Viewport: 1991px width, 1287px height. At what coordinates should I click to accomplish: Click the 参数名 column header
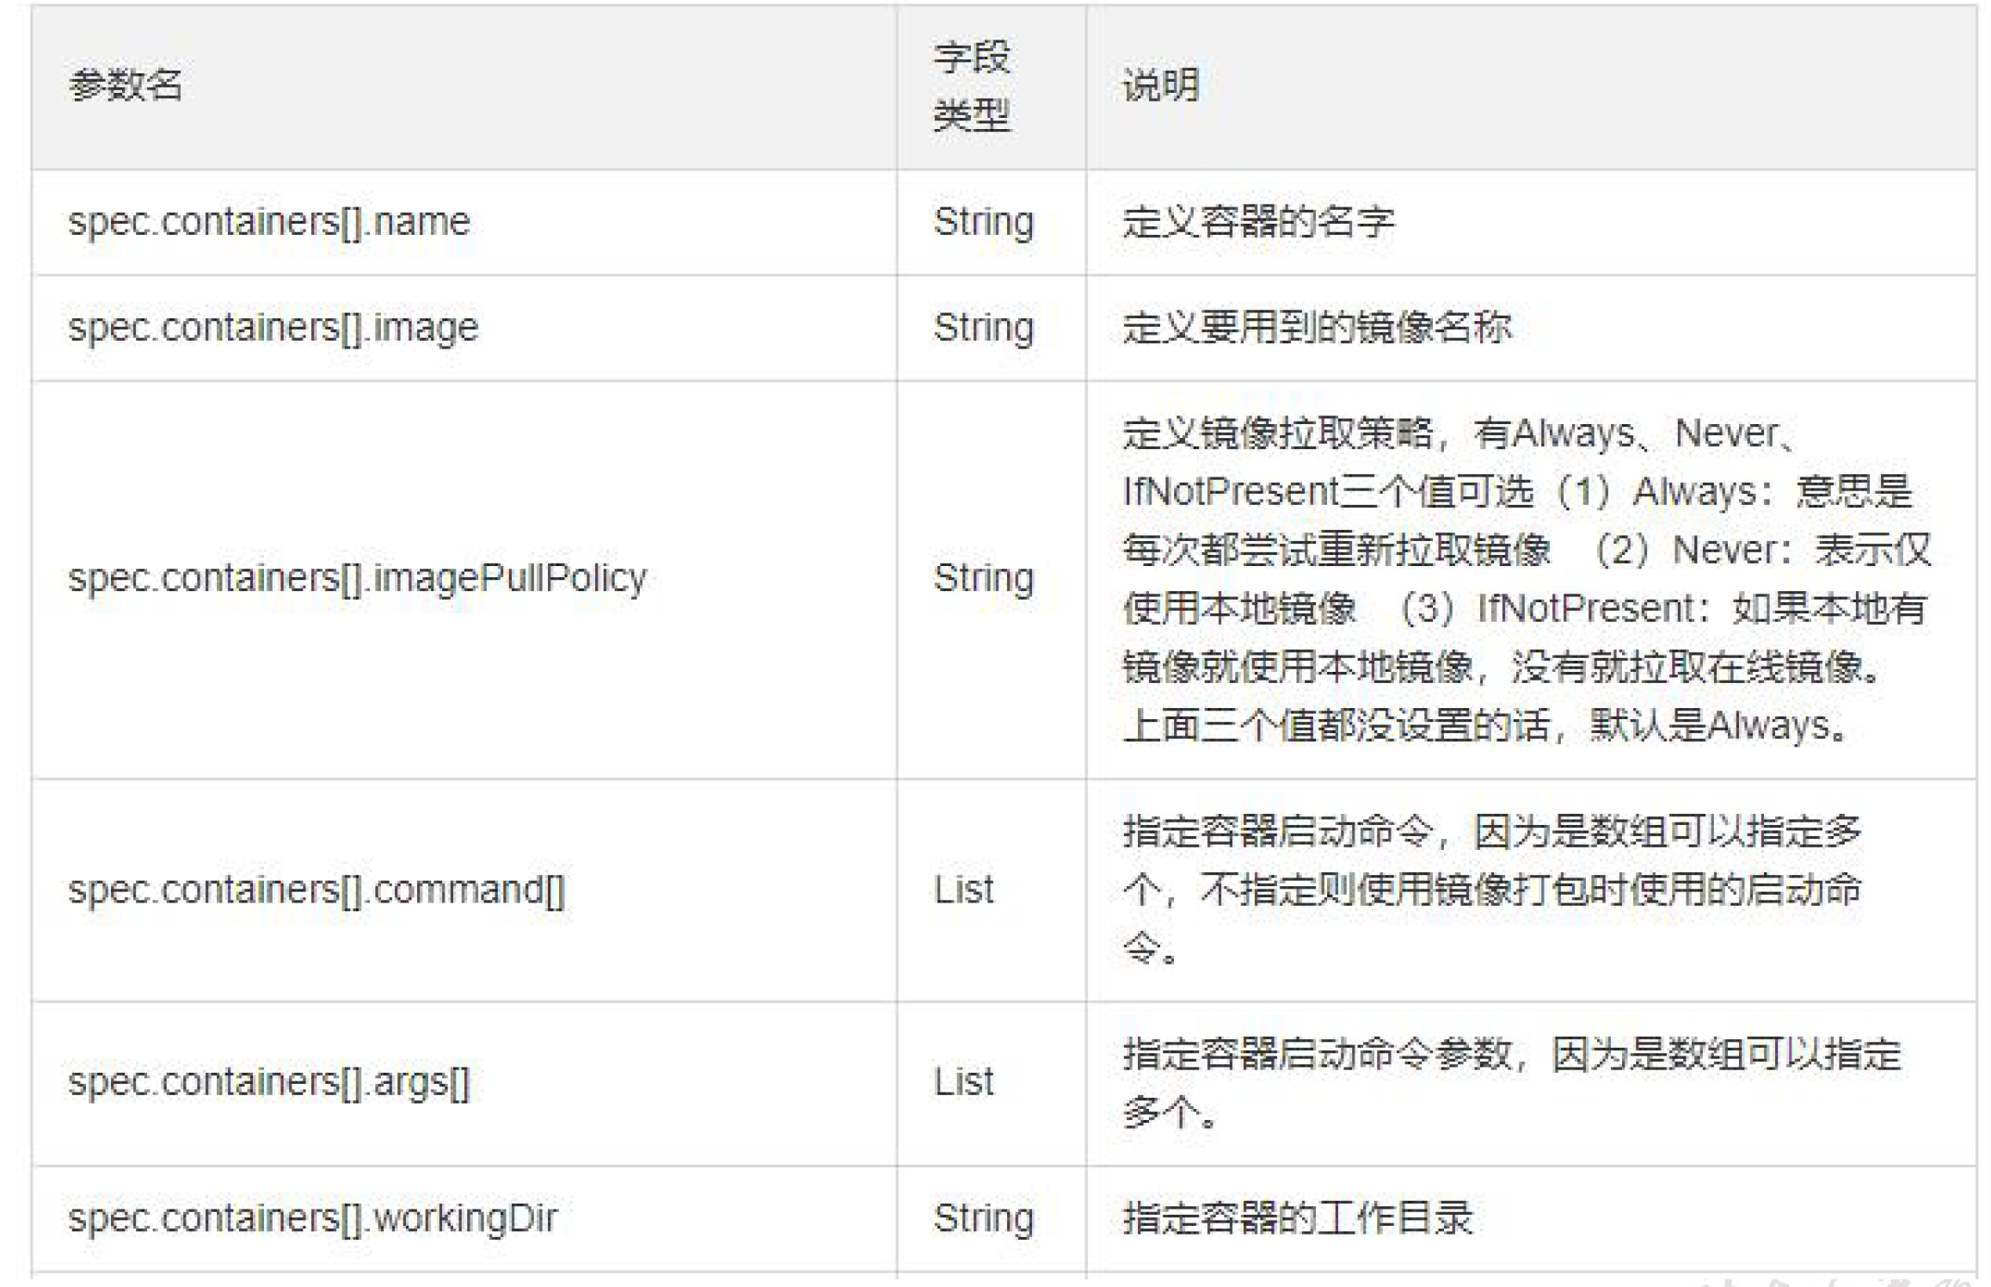(126, 85)
